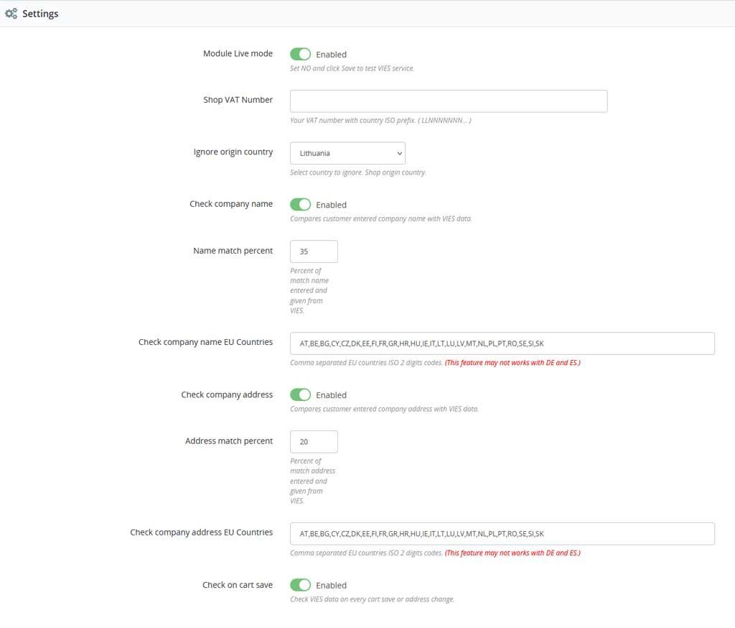Click the 'Select country to ignore' hint

click(358, 172)
